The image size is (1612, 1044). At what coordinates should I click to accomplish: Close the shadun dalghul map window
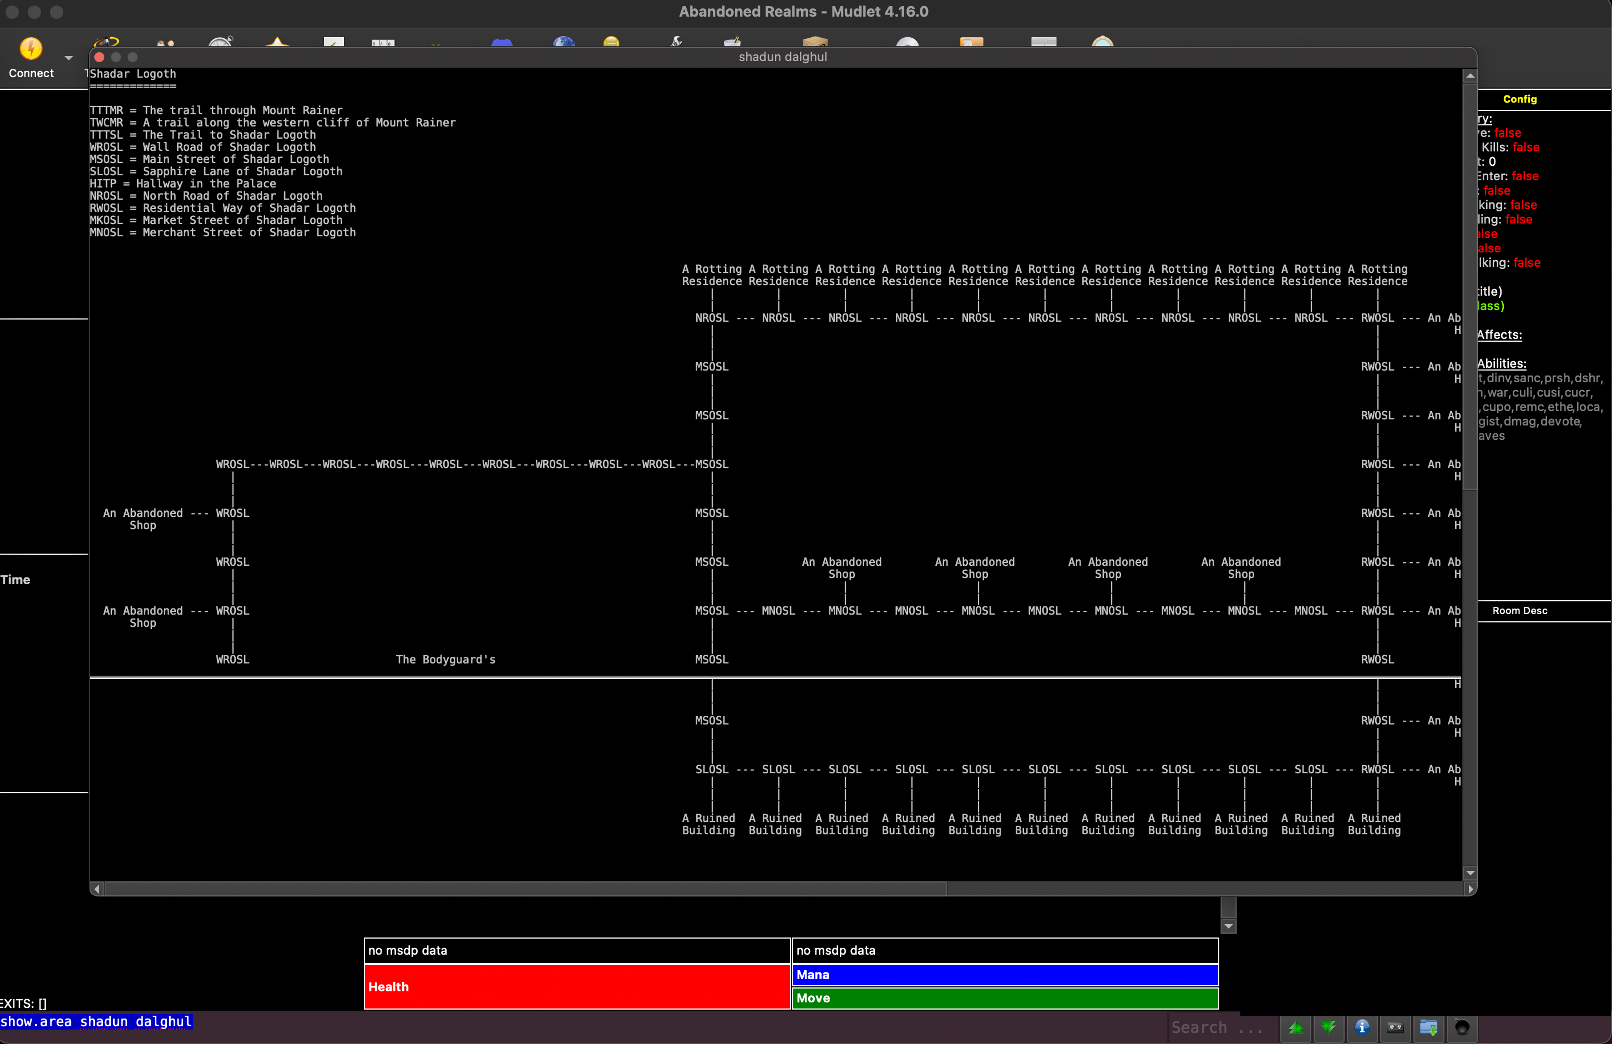99,58
